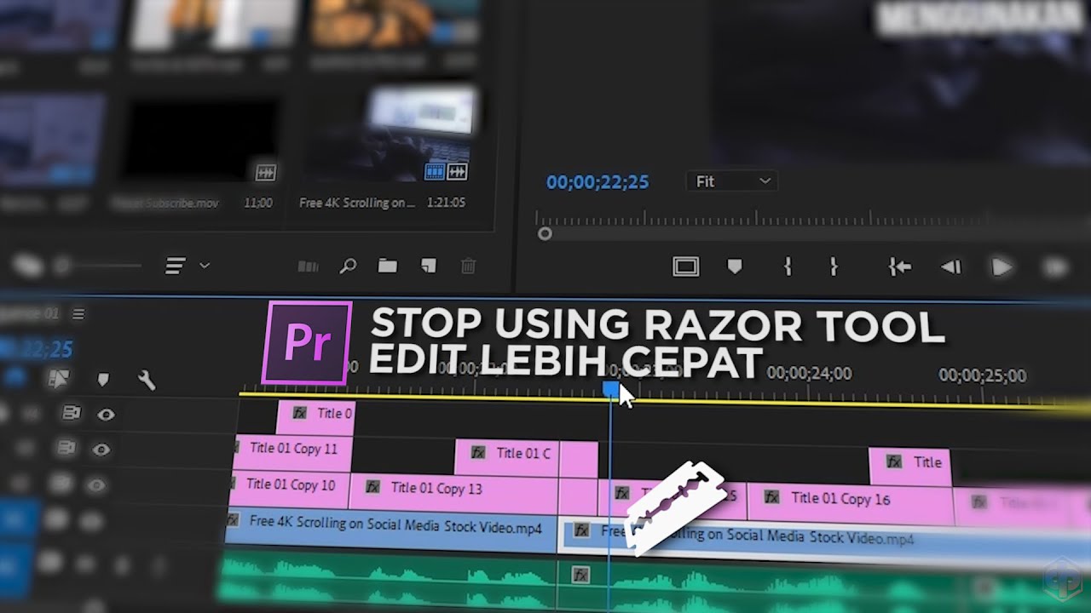The image size is (1091, 613).
Task: Click the 1:21:05 duration label
Action: pyautogui.click(x=447, y=203)
